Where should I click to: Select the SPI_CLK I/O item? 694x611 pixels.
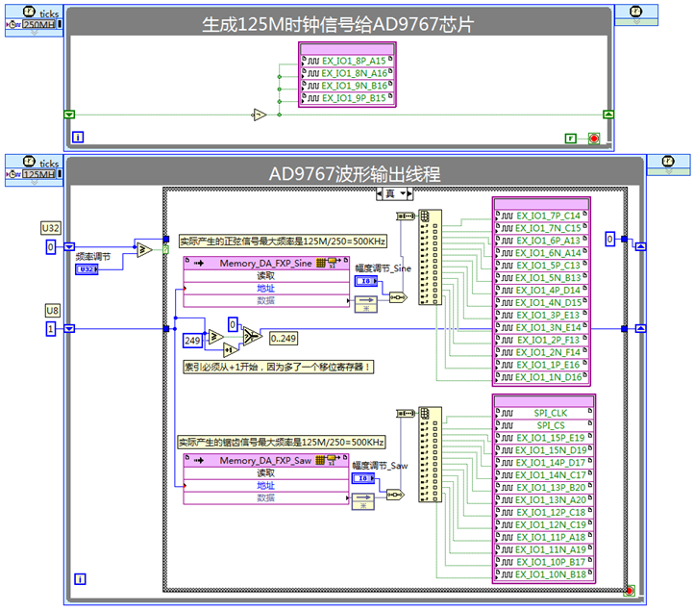[x=544, y=413]
